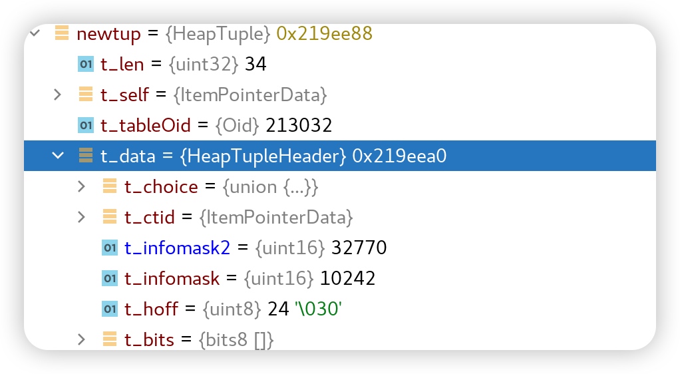Click the newtup struct icon
This screenshot has width=680, height=374.
62,33
